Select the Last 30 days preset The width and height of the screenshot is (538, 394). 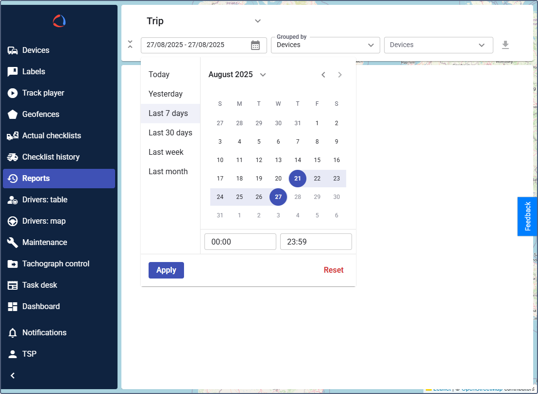click(x=170, y=133)
